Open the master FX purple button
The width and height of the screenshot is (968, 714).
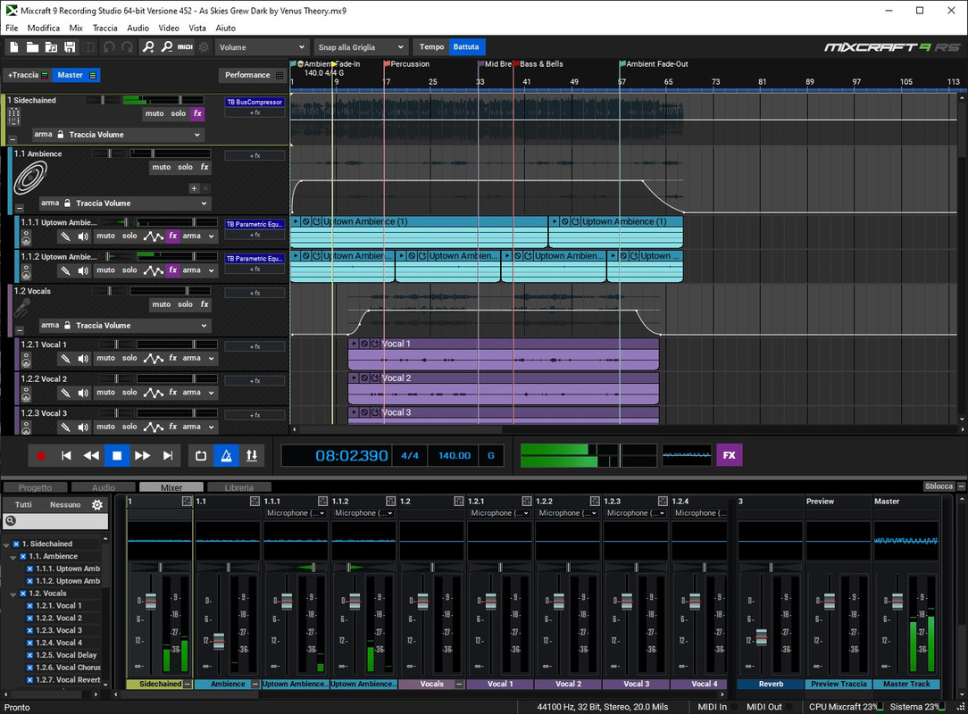tap(729, 455)
